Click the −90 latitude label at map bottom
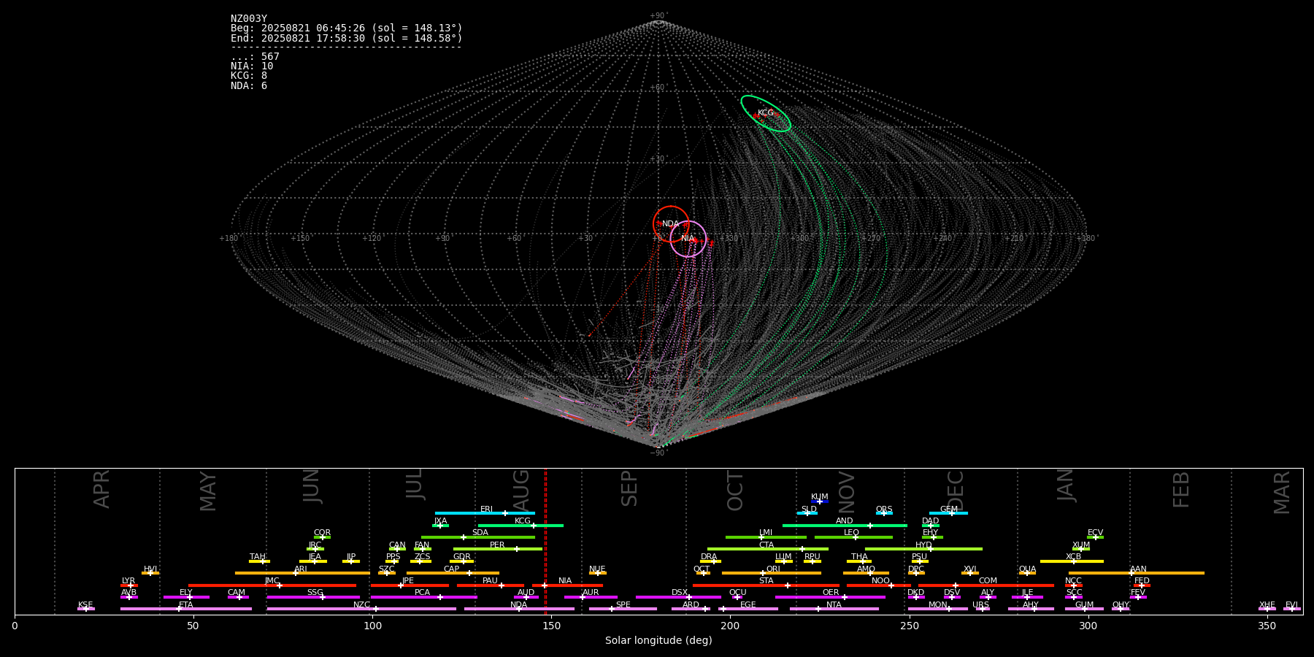1314x657 pixels. point(658,453)
